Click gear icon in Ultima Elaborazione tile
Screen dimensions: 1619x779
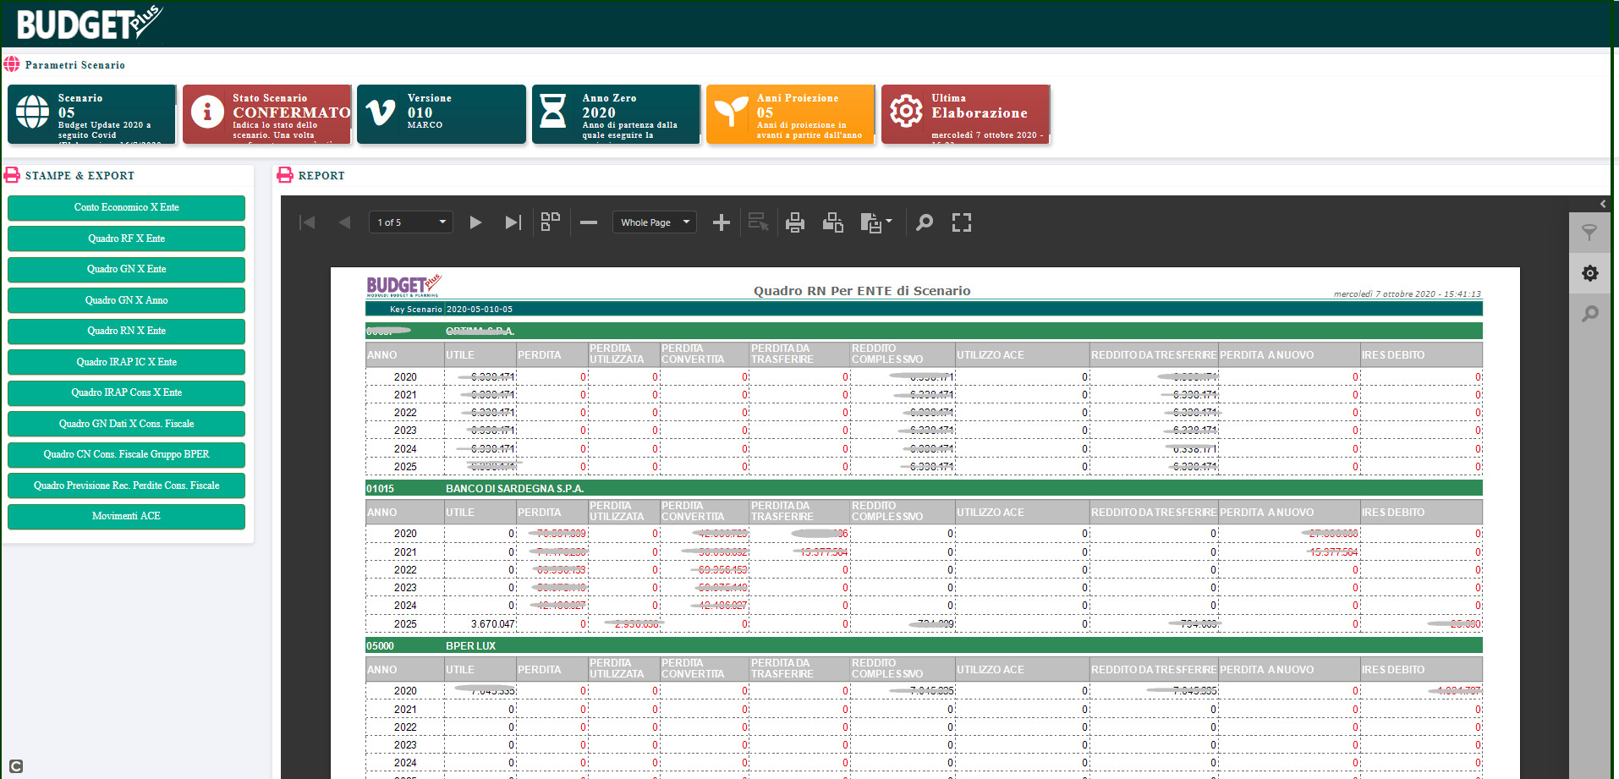pyautogui.click(x=906, y=111)
